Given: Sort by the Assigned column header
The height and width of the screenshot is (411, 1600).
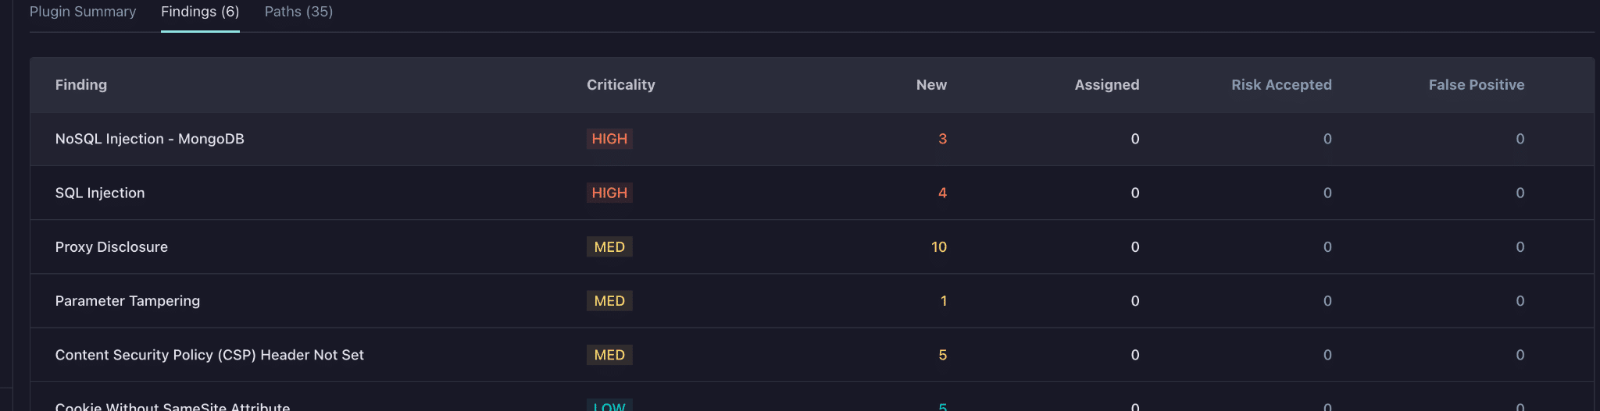Looking at the screenshot, I should point(1107,85).
